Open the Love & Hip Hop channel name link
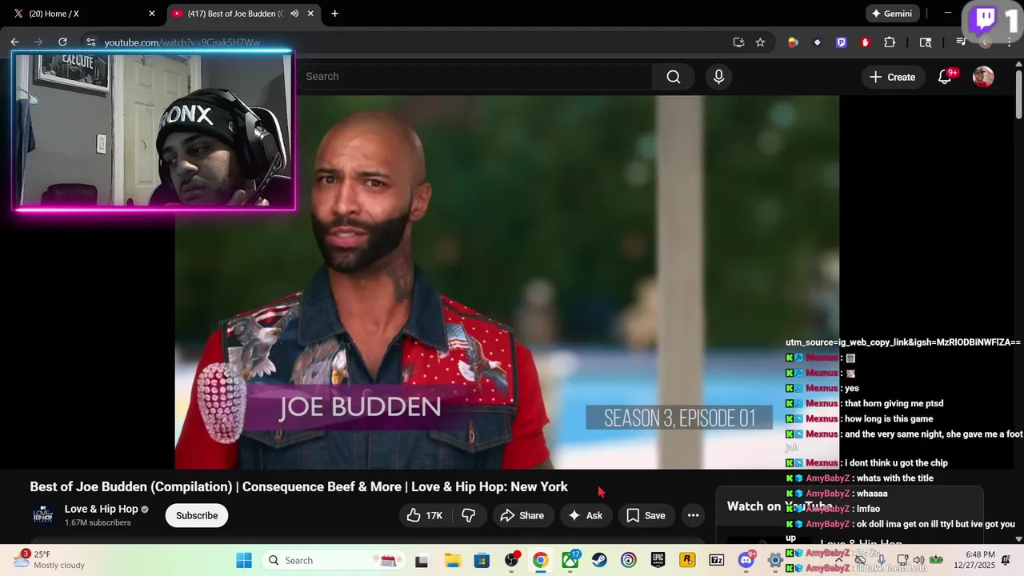Image resolution: width=1024 pixels, height=576 pixels. [101, 509]
